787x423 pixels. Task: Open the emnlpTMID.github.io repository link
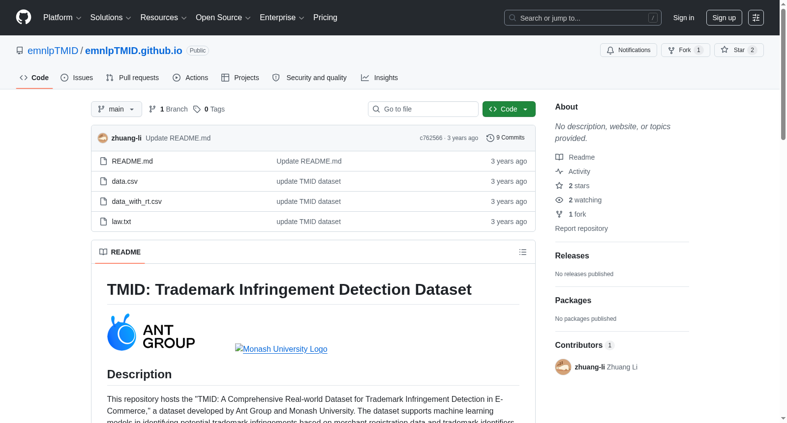(x=134, y=51)
